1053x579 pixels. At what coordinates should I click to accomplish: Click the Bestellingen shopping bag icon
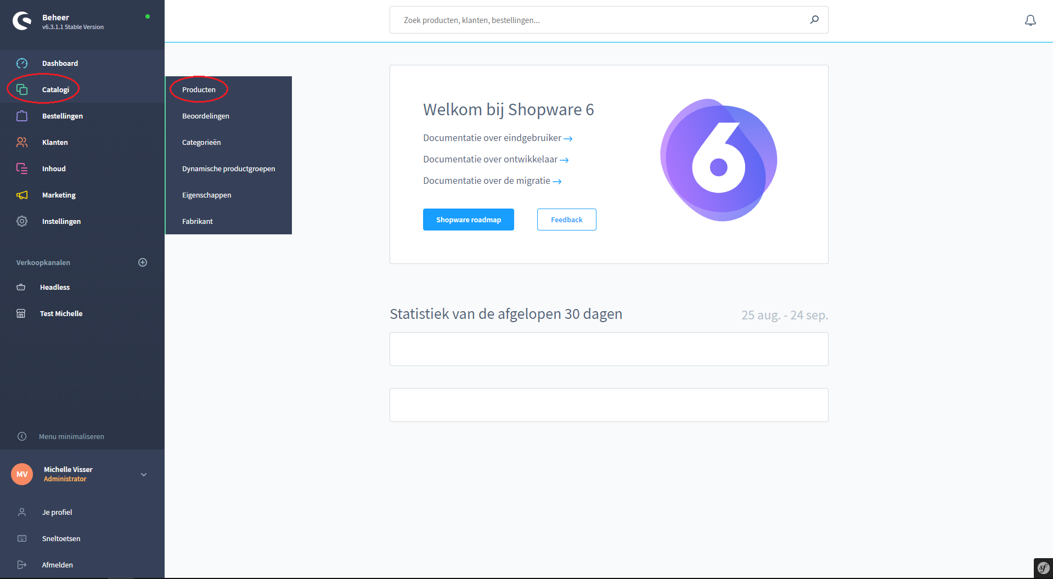(22, 116)
